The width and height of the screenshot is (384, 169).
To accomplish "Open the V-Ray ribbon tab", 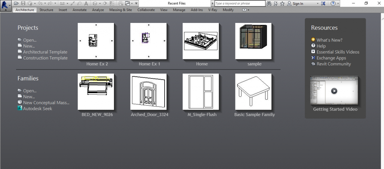I will pos(213,10).
